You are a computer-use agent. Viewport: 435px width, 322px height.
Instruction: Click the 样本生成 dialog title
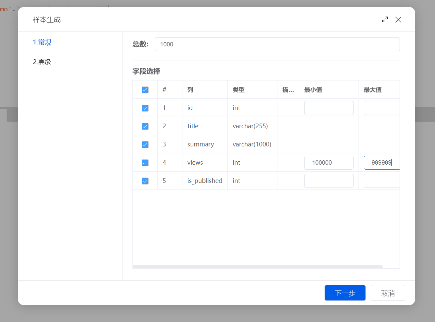tap(47, 20)
